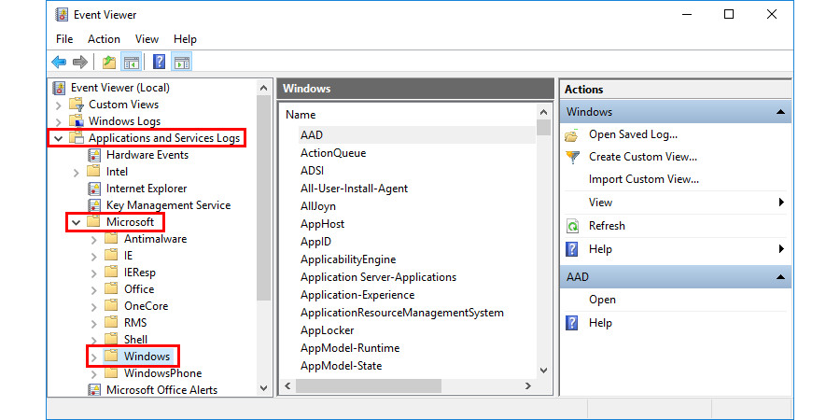The width and height of the screenshot is (840, 420).
Task: Collapse the Microsoft tree node
Action: pos(77,222)
